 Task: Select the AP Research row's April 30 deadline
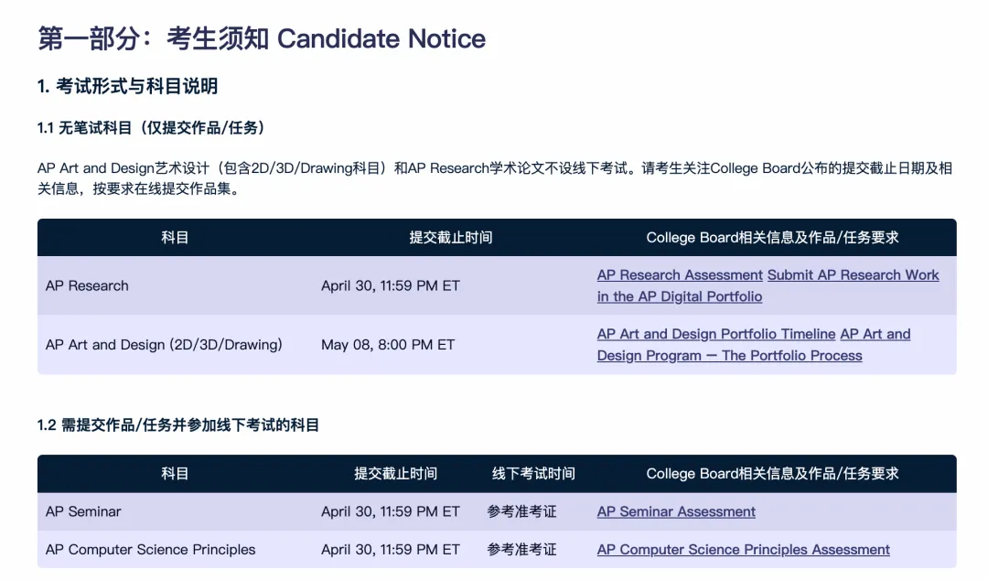(390, 285)
